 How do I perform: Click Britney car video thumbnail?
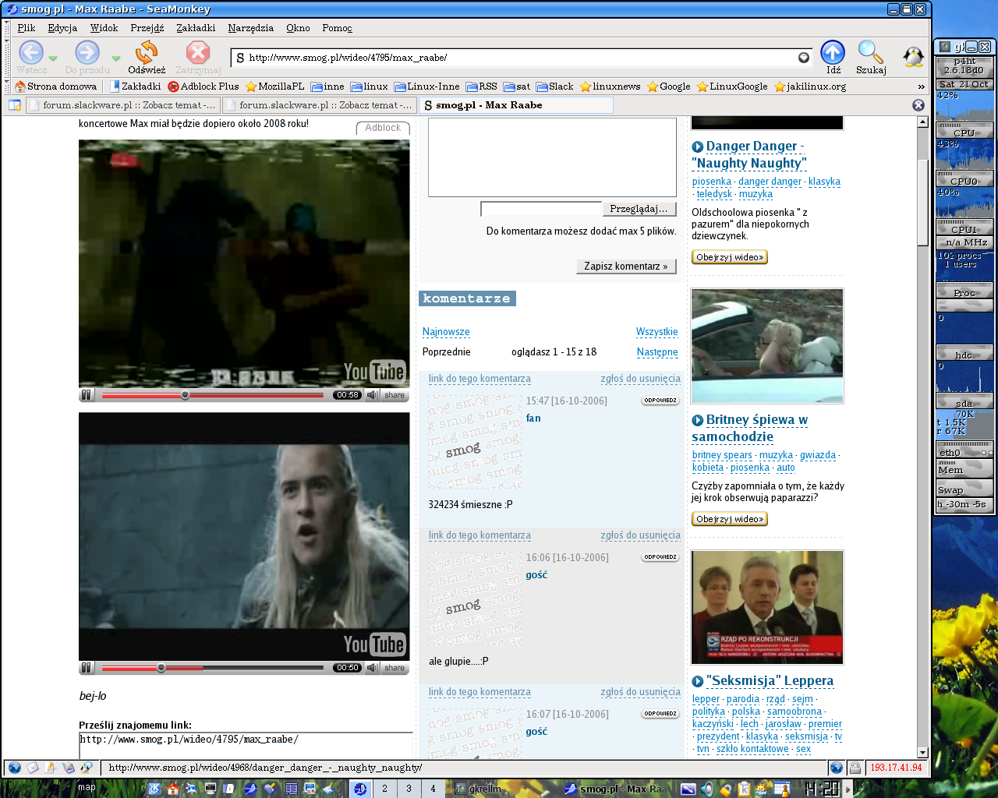point(767,346)
